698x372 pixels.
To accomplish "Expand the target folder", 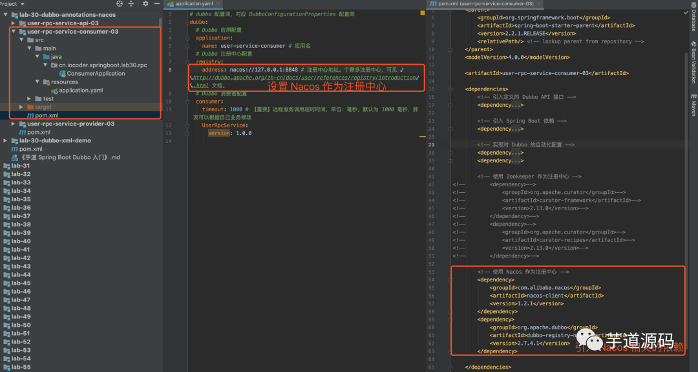I will pyautogui.click(x=21, y=107).
